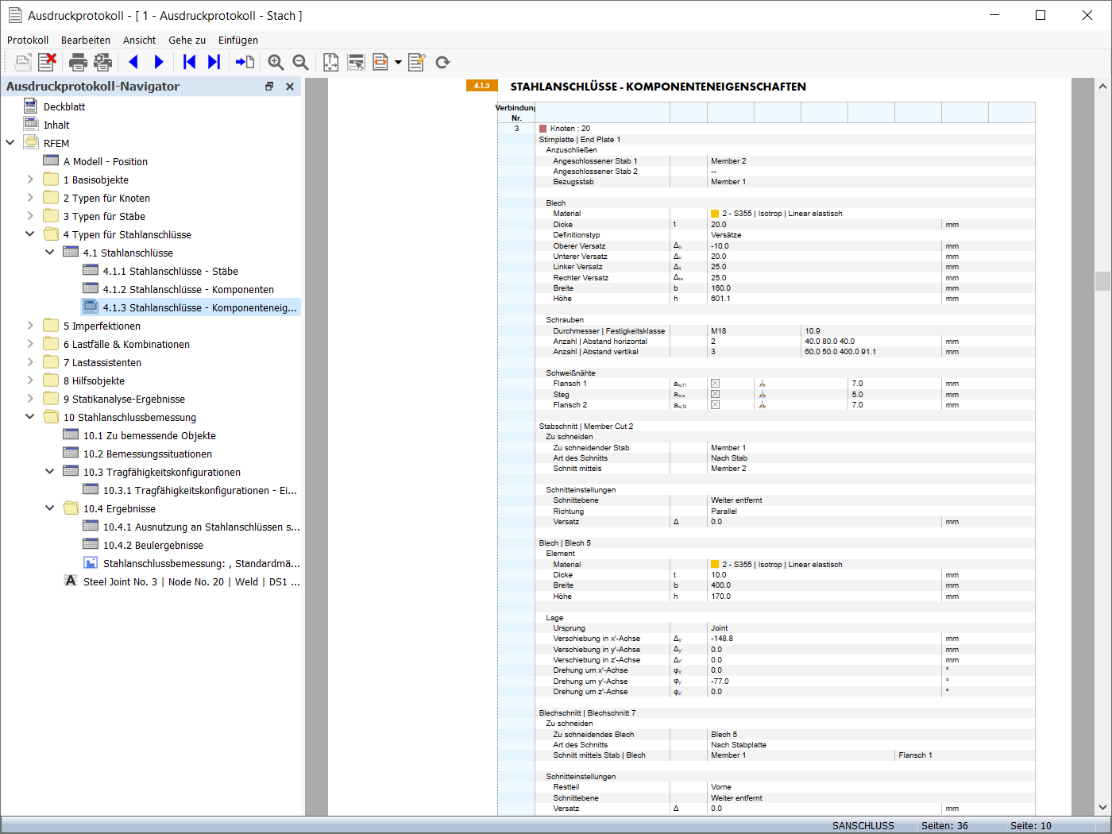
Task: Click the zoom in magnifier icon
Action: click(276, 62)
